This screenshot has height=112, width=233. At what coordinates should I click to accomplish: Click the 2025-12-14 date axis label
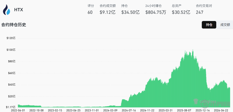click(x=202, y=111)
